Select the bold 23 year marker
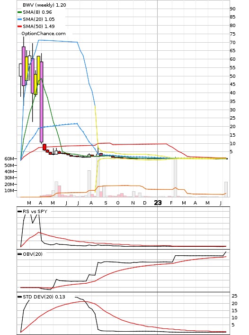 [x=158, y=203]
